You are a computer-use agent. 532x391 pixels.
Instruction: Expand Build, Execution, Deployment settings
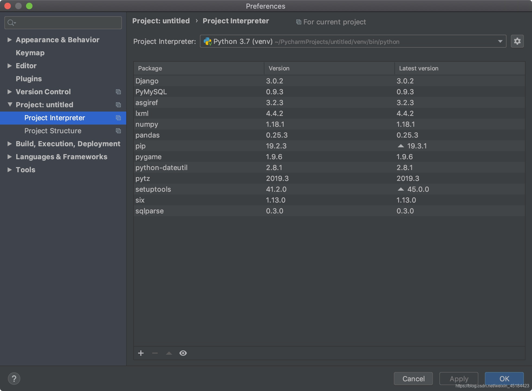[9, 144]
